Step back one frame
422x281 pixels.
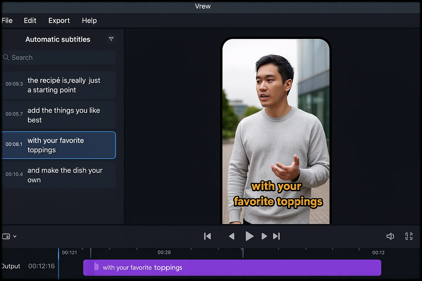coord(232,236)
